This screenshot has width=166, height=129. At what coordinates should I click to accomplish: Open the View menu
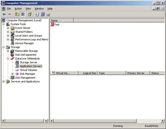[28, 9]
